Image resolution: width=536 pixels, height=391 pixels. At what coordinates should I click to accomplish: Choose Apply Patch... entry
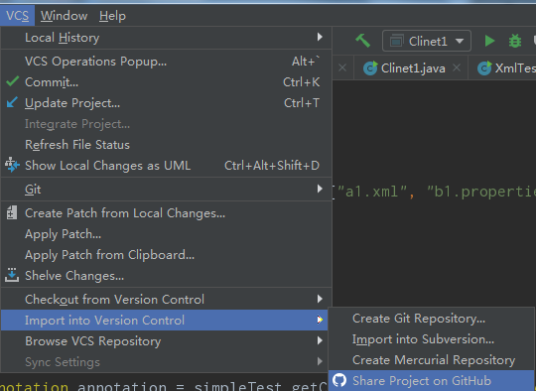(166, 234)
